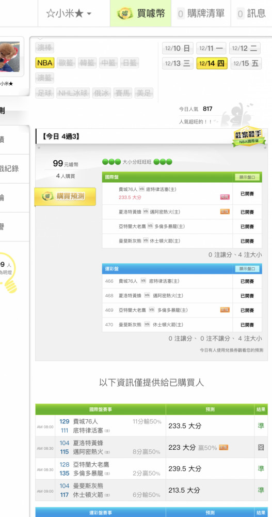Select the 韓籃 league filter
The height and width of the screenshot is (517, 272).
coord(87,63)
